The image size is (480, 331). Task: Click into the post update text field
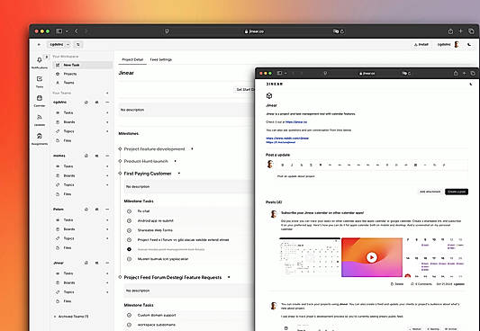pyautogui.click(x=372, y=176)
